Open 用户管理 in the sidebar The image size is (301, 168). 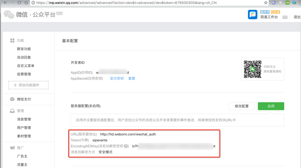coord(24,128)
